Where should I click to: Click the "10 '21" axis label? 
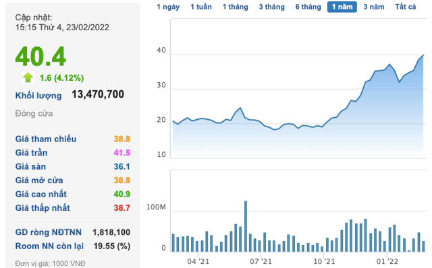[x=324, y=261]
